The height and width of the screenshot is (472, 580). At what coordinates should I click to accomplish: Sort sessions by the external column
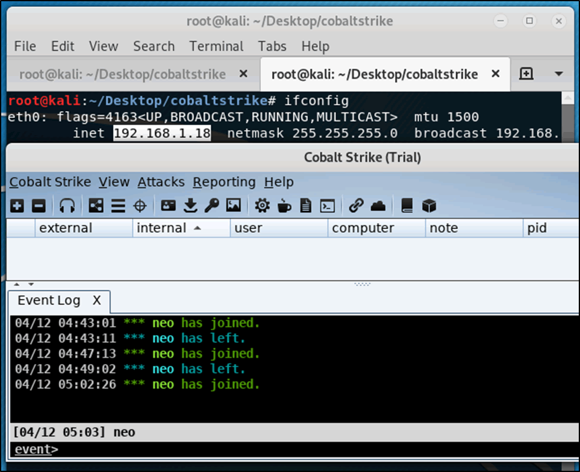coord(84,228)
